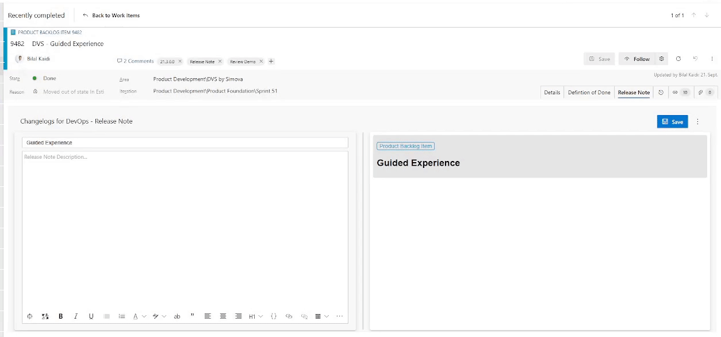The width and height of the screenshot is (721, 337).
Task: Toggle bold formatting in the editor
Action: (x=60, y=316)
